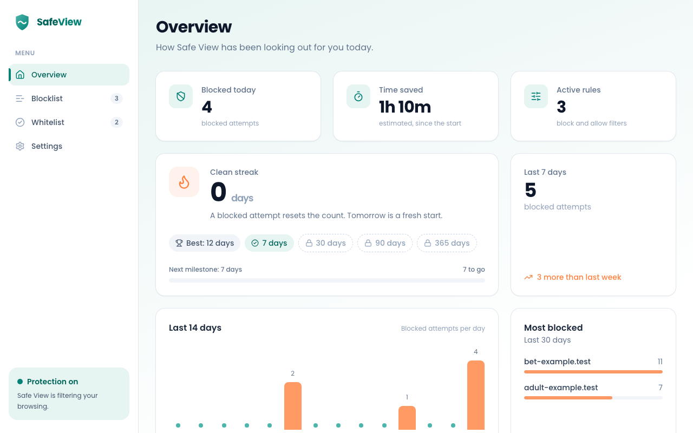Image resolution: width=693 pixels, height=433 pixels.
Task: Click the checkmark icon beside Whitelist
Action: point(20,122)
